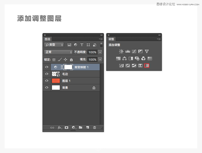The height and width of the screenshot is (153, 202).
Task: Hide the 渐变映射 1 layer
Action: (x=47, y=67)
